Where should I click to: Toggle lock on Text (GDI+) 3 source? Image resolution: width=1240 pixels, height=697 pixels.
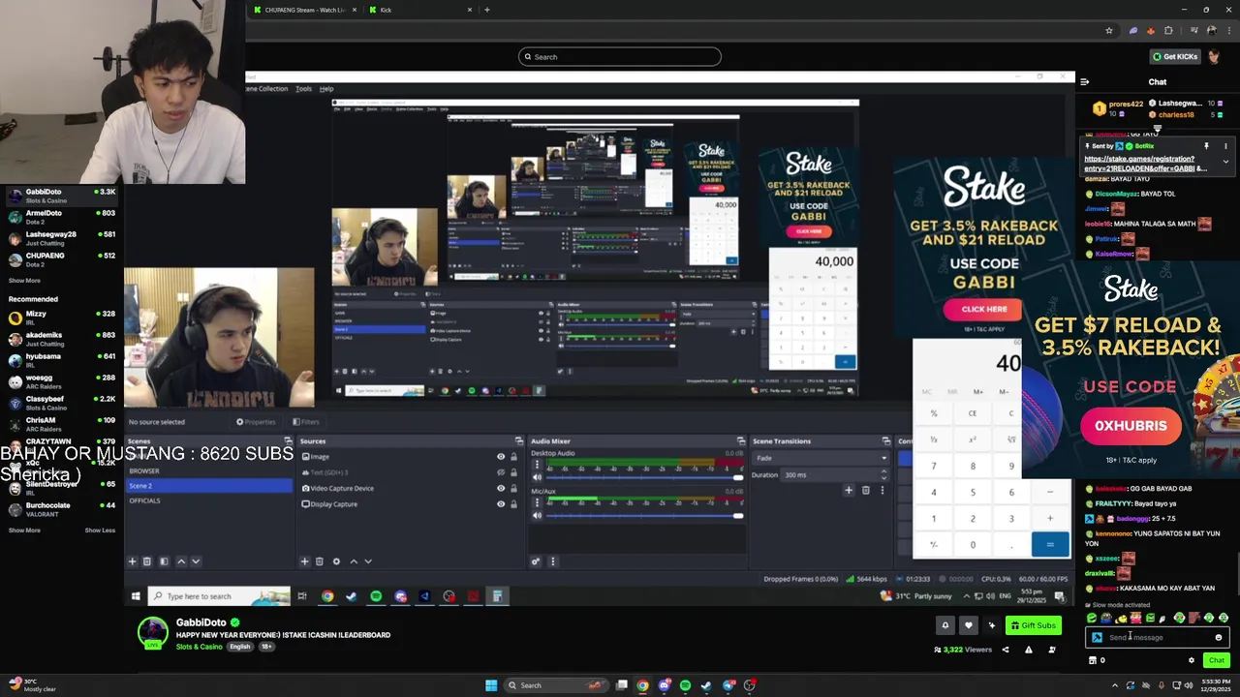tap(513, 472)
